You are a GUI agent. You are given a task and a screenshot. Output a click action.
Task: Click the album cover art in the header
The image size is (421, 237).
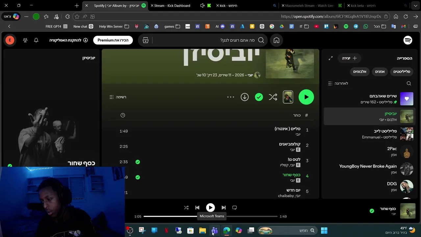290,64
